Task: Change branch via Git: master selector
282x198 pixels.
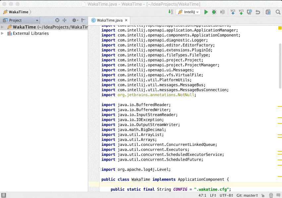Action: (x=247, y=195)
